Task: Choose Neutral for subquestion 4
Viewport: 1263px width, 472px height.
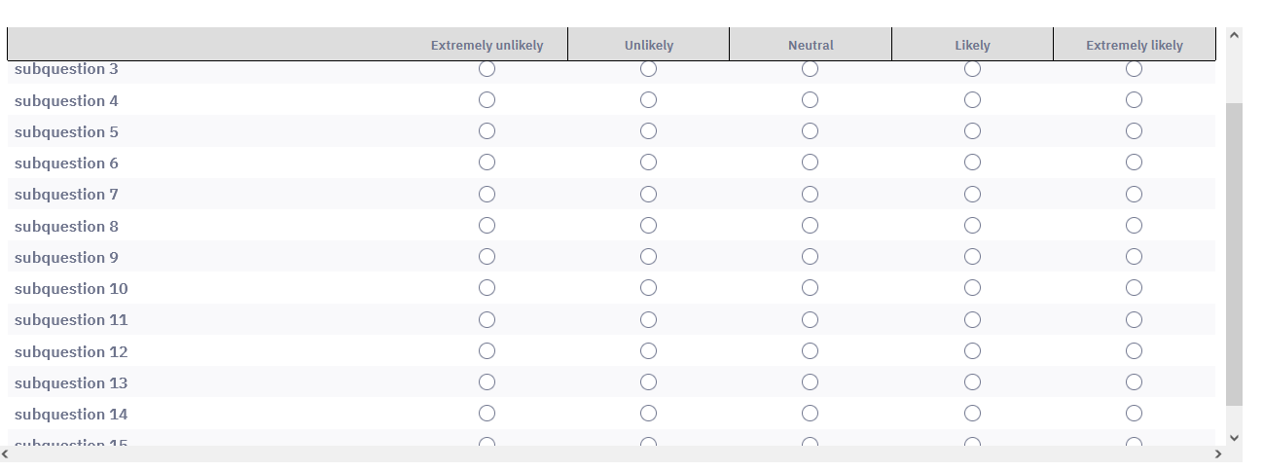Action: (810, 100)
